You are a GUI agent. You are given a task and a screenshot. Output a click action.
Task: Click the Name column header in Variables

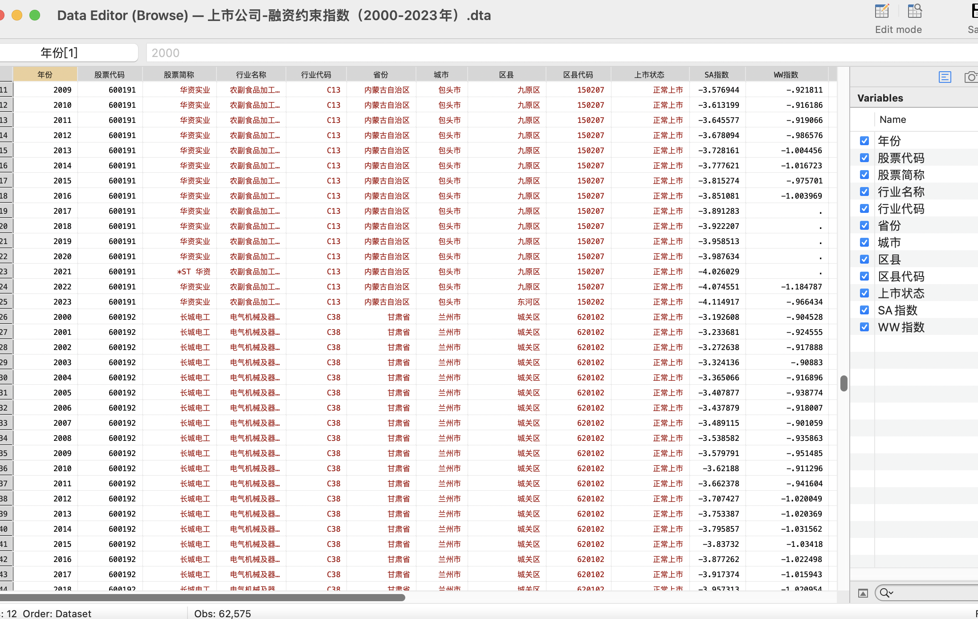pos(892,120)
